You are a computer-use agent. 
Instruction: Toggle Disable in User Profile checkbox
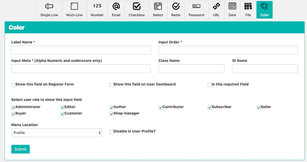(x=112, y=132)
